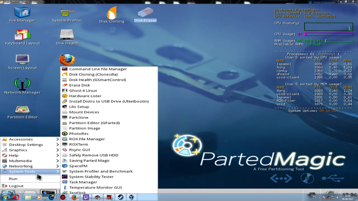
Task: Open Install Distro to USB Drive (UNetbootin)
Action: point(109,101)
